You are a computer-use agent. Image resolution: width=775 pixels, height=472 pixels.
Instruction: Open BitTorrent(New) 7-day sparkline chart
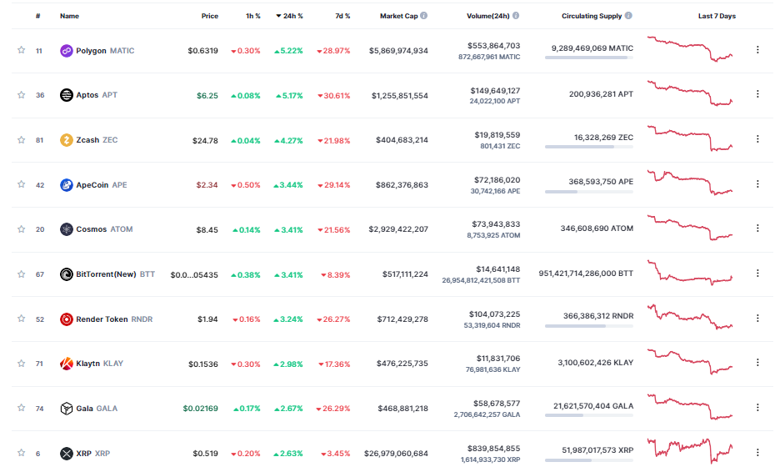(690, 273)
